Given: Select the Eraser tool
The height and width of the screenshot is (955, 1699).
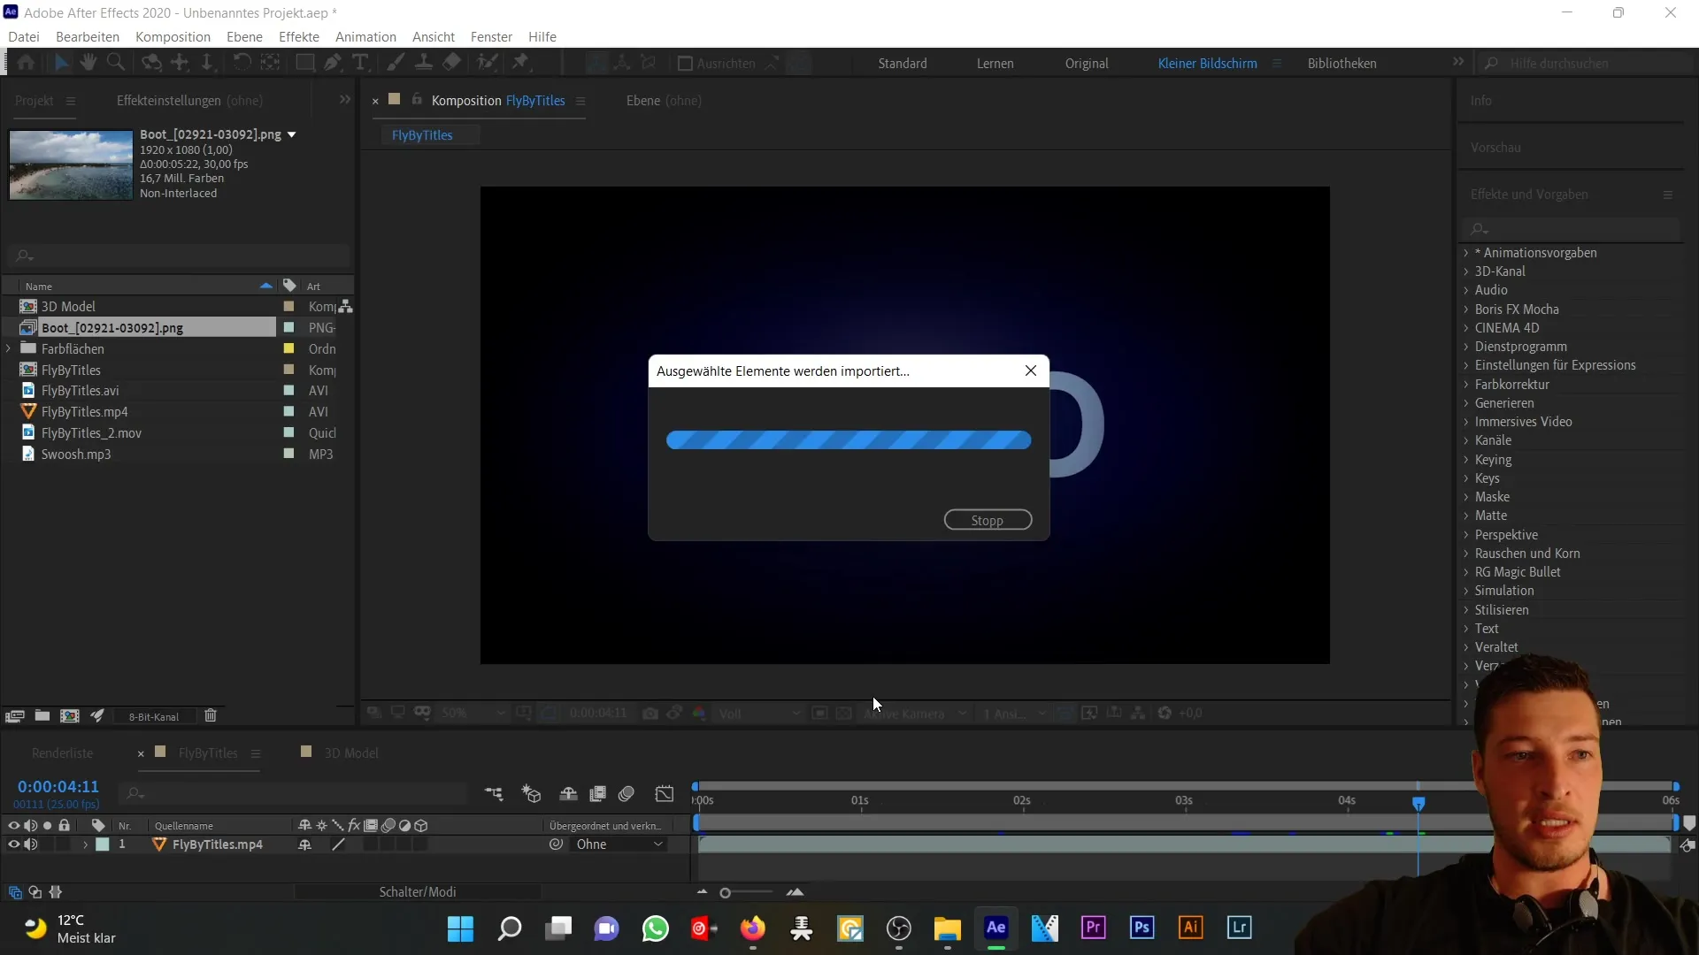Looking at the screenshot, I should coord(451,63).
